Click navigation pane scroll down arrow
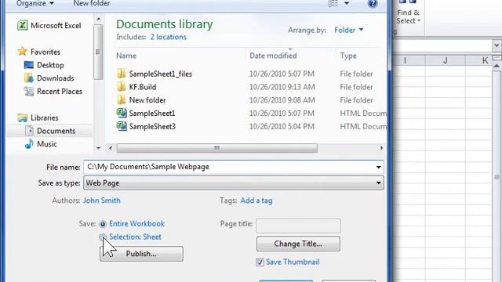Image resolution: width=502 pixels, height=282 pixels. (98, 148)
